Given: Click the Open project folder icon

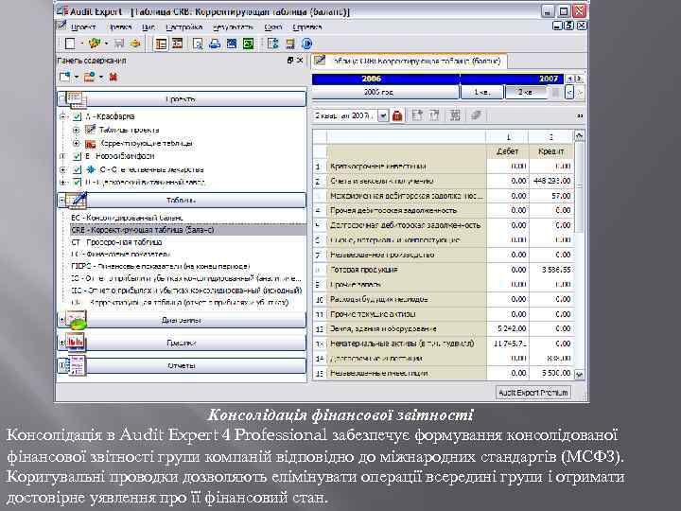Looking at the screenshot, I should 95,44.
